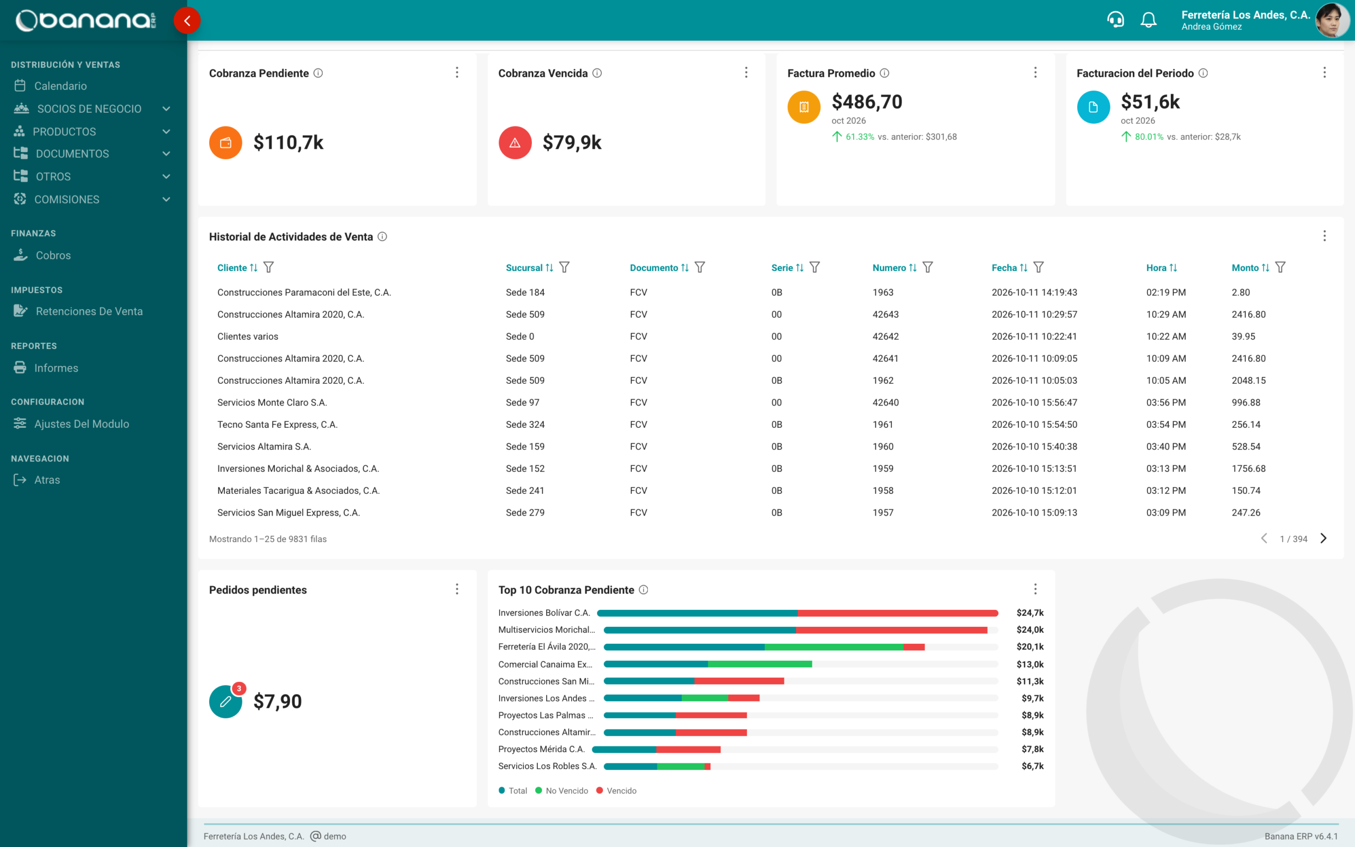The width and height of the screenshot is (1355, 847).
Task: Click Servicios Los Robles S.A. bar
Action: click(x=657, y=767)
